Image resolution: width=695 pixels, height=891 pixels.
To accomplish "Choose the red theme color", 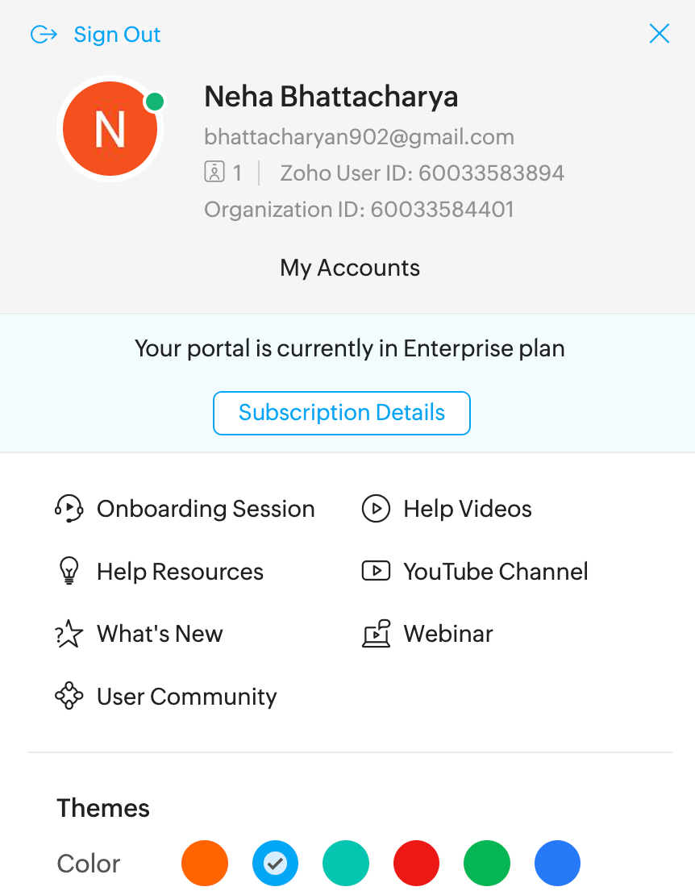I will 416,864.
